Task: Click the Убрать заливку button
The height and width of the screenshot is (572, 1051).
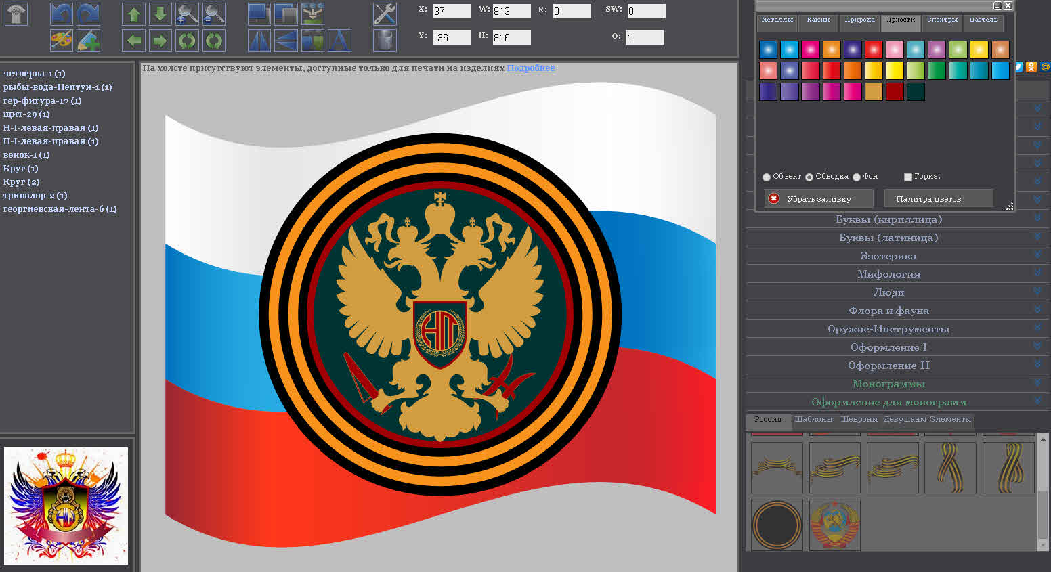Action: click(817, 198)
